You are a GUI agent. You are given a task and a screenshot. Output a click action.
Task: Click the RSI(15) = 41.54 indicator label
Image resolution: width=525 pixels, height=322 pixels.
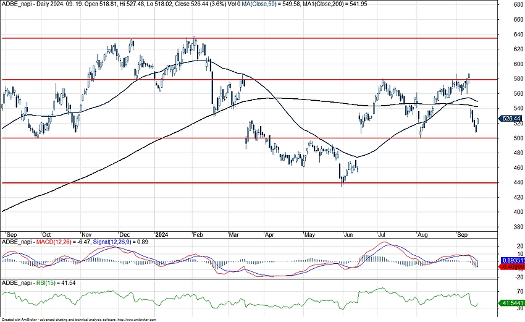[56, 283]
